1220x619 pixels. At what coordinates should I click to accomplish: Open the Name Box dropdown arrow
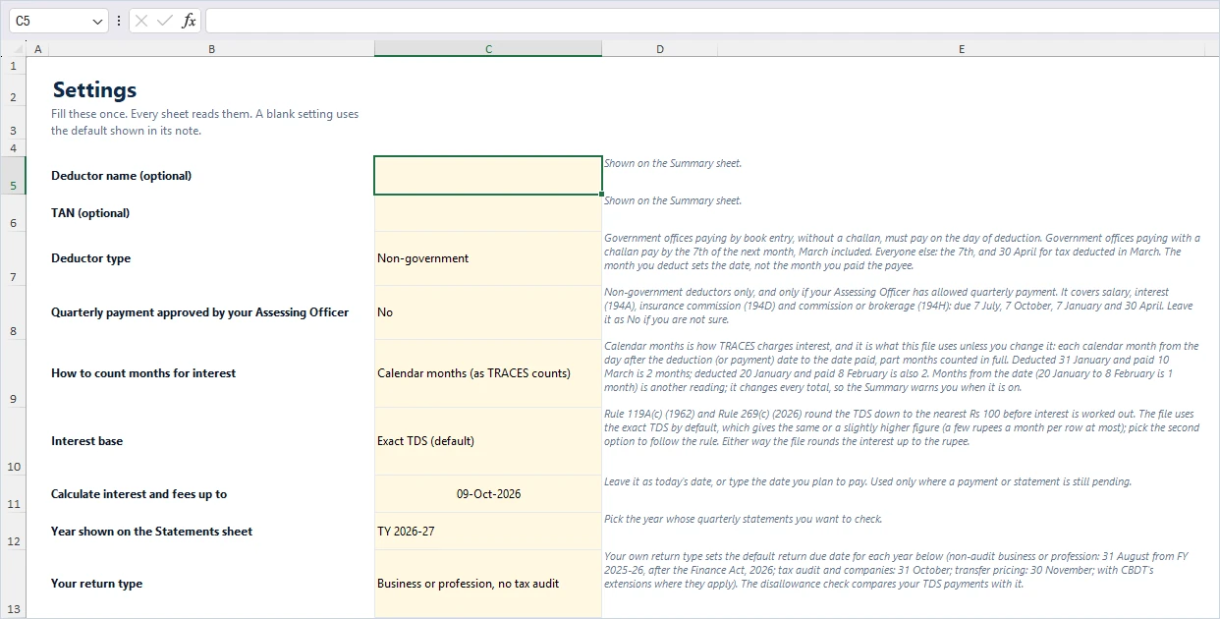[x=97, y=21]
